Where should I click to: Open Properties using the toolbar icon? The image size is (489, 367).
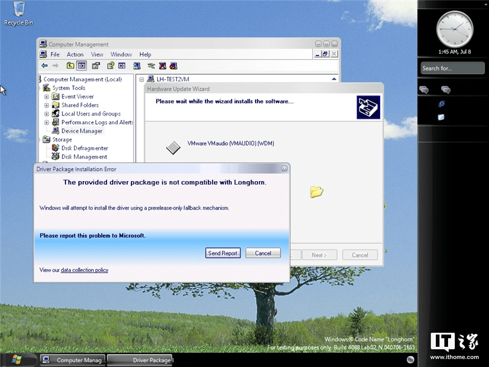95,65
